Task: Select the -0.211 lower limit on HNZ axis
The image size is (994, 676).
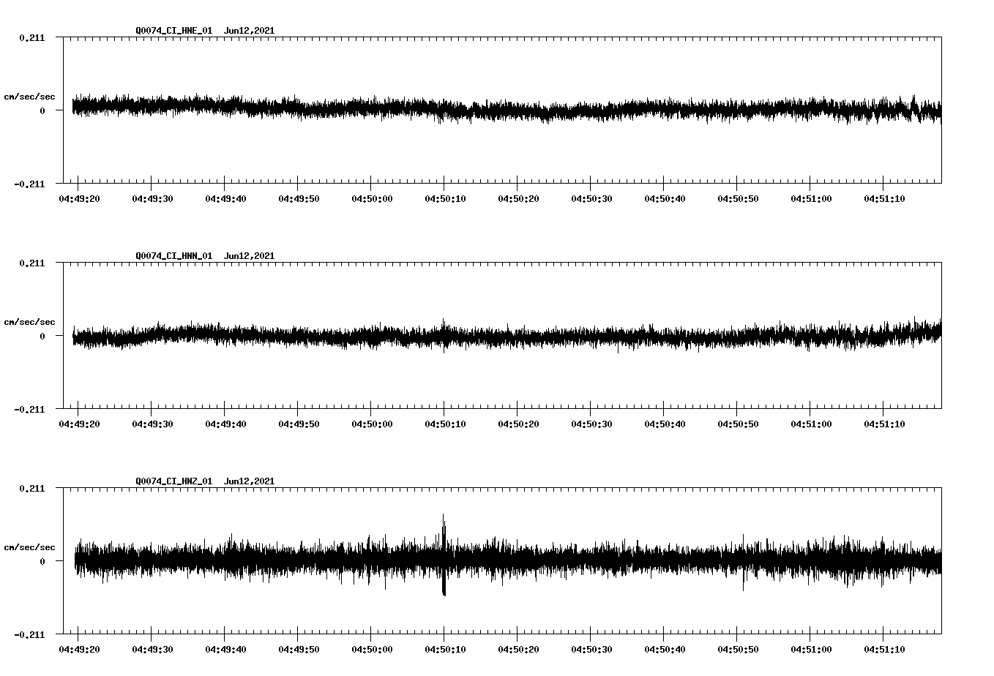Action: click(x=29, y=634)
